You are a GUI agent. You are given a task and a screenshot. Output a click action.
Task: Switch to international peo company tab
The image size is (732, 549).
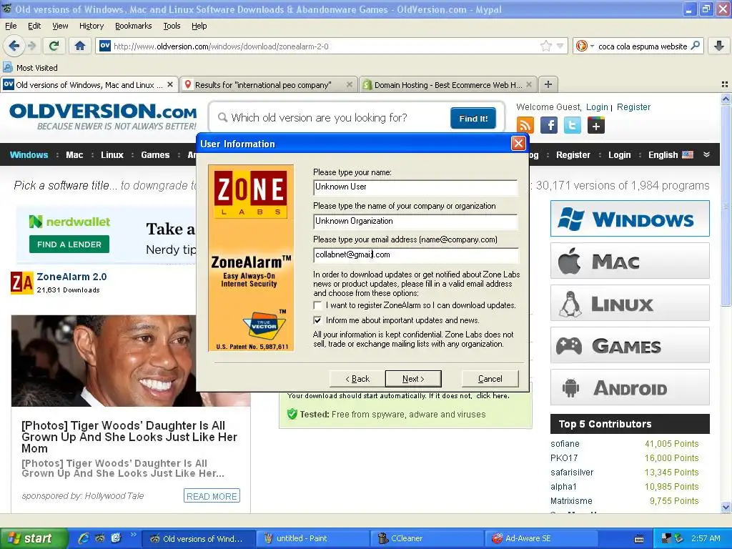(268, 84)
